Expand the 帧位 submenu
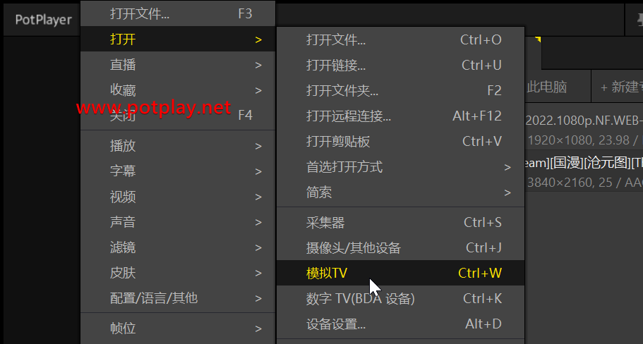The height and width of the screenshot is (344, 643). click(x=178, y=328)
